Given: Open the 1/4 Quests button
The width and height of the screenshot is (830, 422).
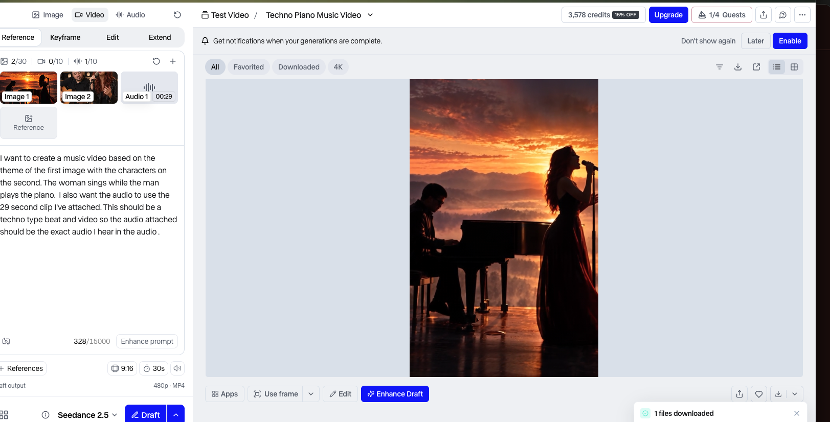Looking at the screenshot, I should [722, 15].
